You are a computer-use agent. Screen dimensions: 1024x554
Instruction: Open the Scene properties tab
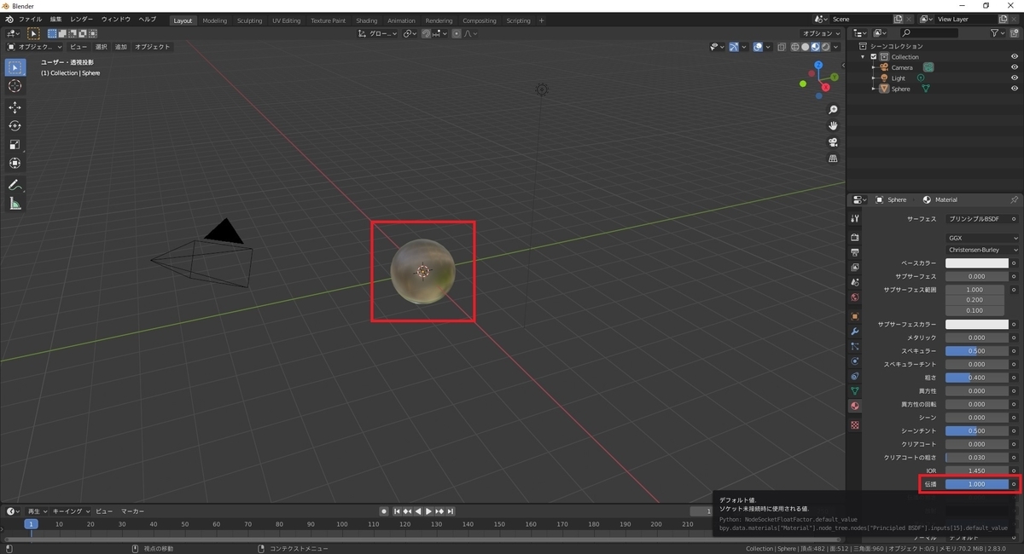855,282
